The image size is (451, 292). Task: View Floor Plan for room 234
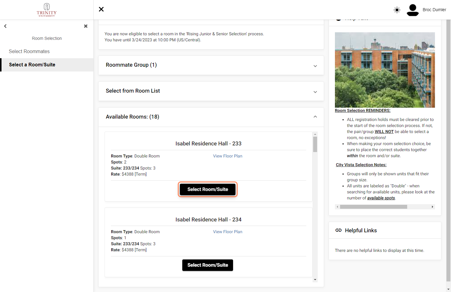(x=228, y=232)
